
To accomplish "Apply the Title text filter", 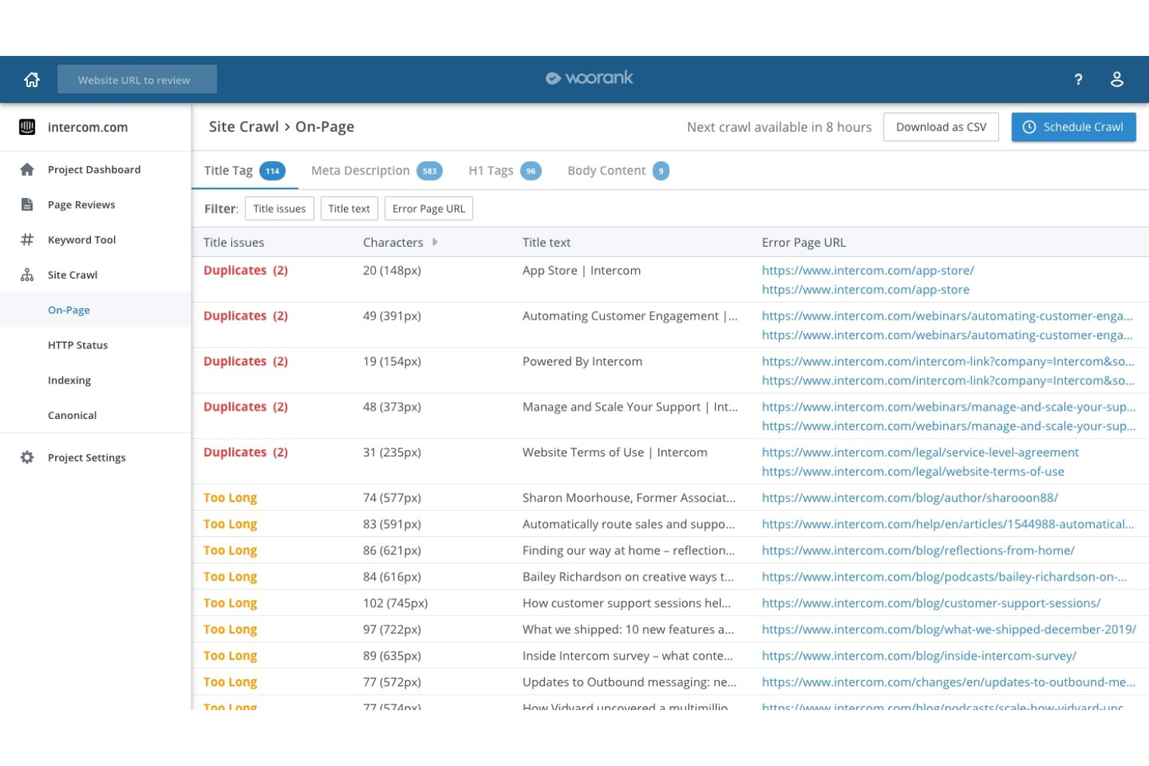I will (x=349, y=209).
